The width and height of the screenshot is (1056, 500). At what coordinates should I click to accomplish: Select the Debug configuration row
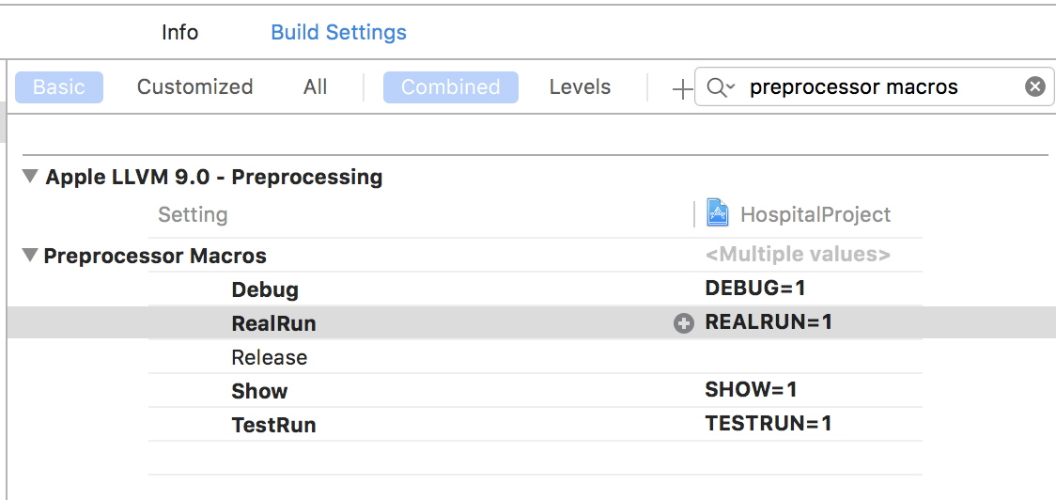point(536,289)
